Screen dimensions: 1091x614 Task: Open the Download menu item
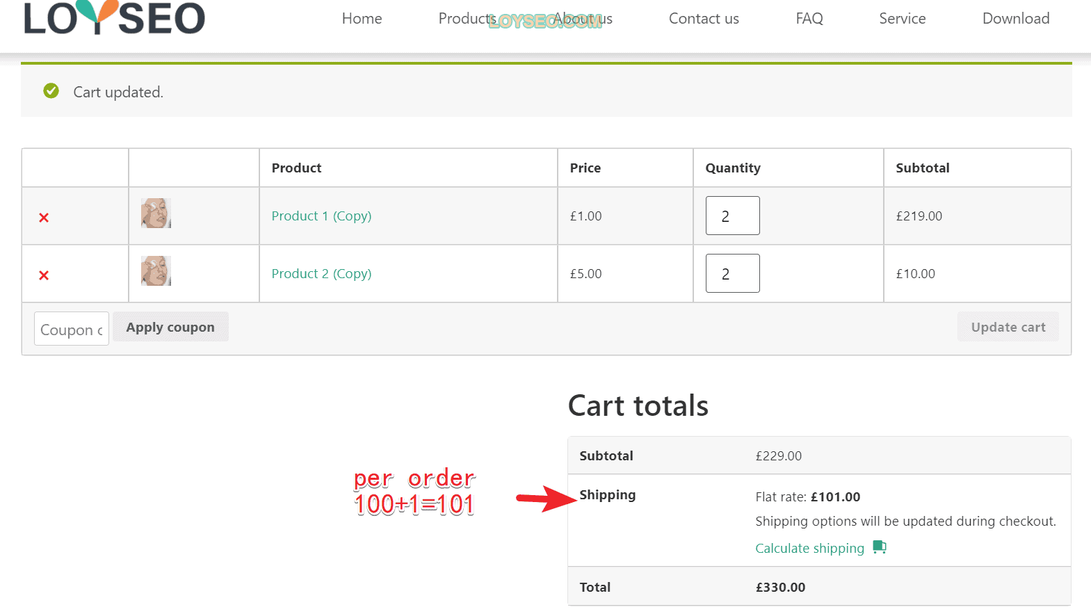(1016, 19)
